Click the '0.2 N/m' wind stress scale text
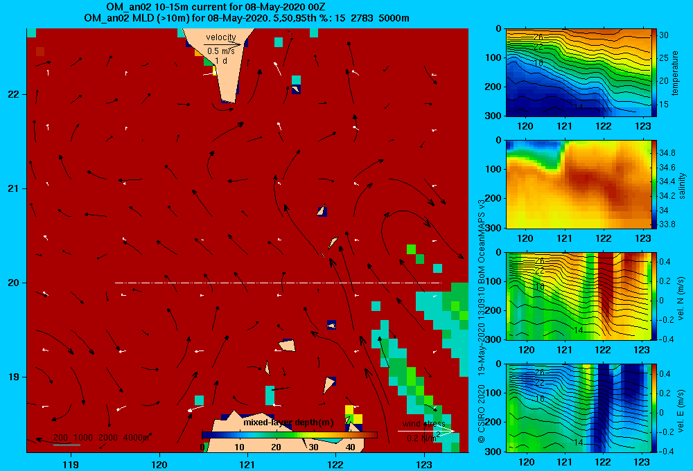 point(423,438)
